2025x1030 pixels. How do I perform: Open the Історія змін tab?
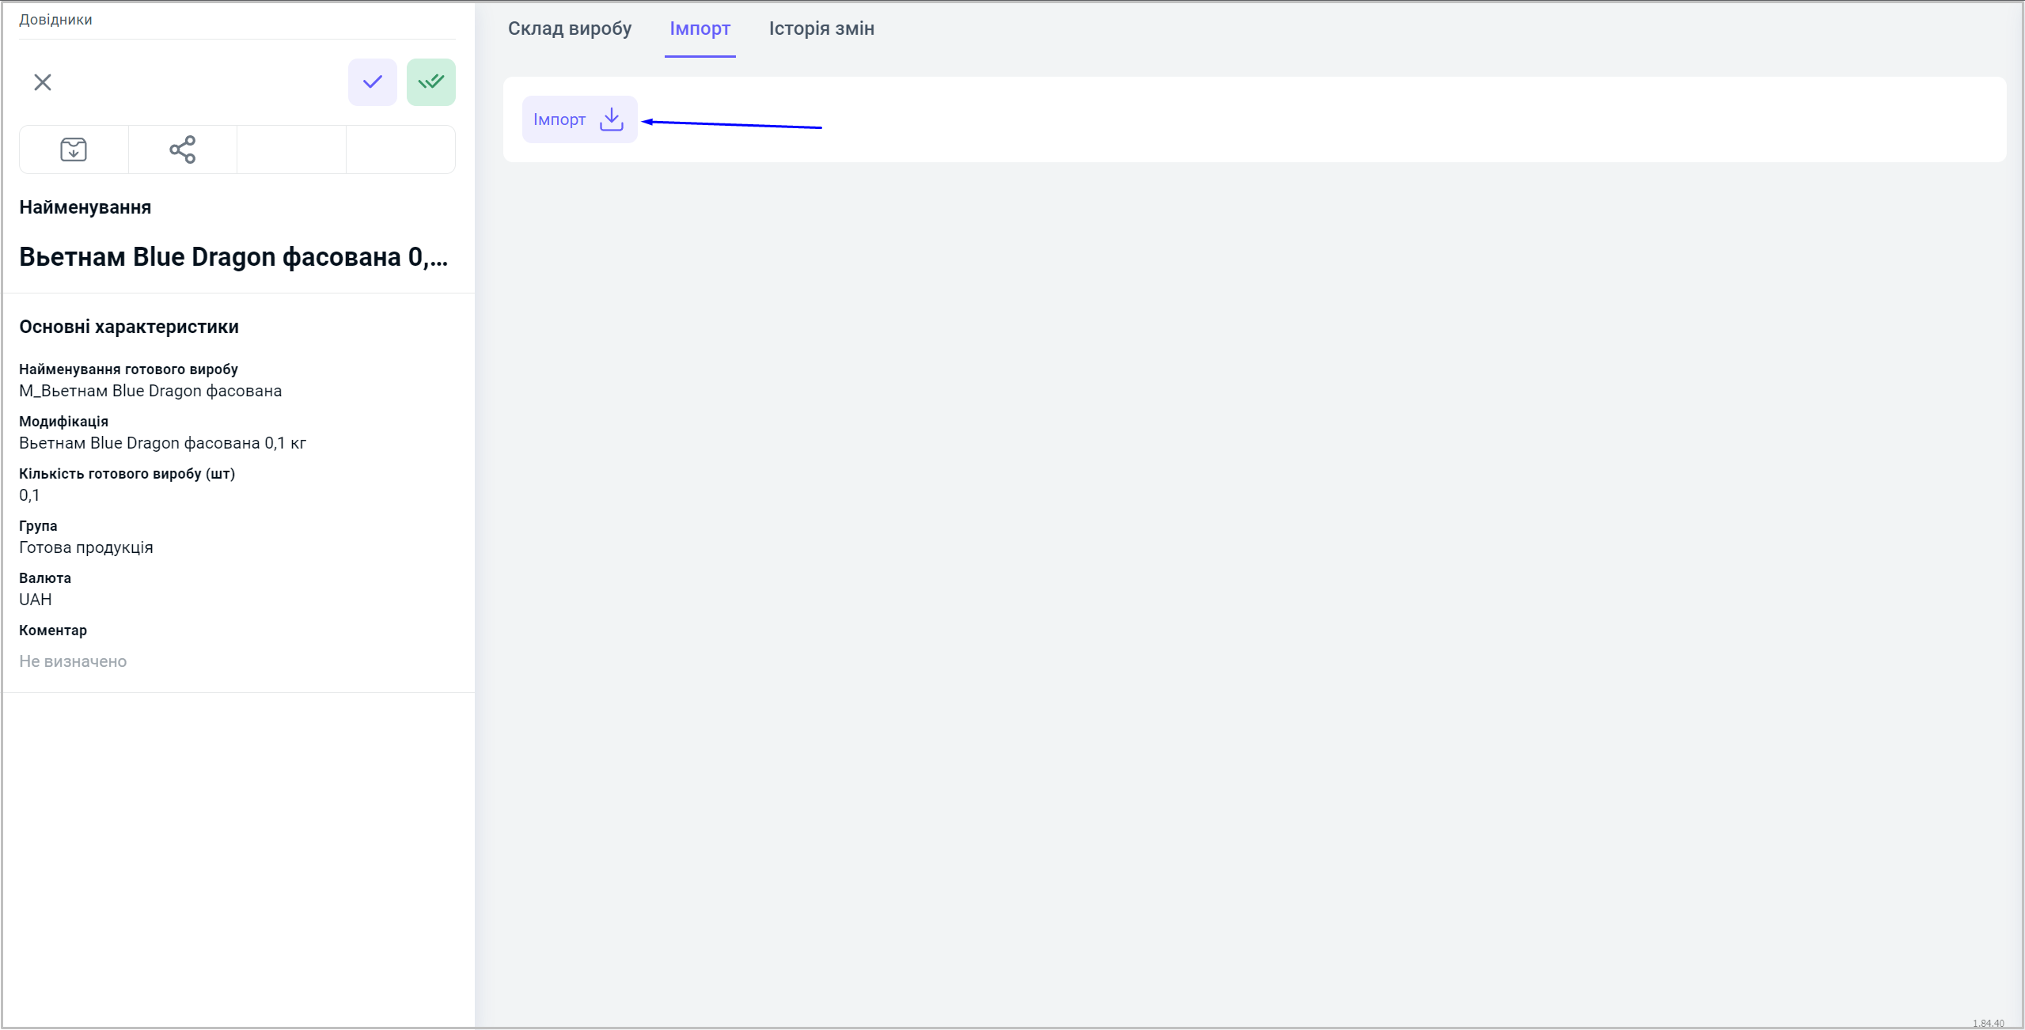click(821, 28)
